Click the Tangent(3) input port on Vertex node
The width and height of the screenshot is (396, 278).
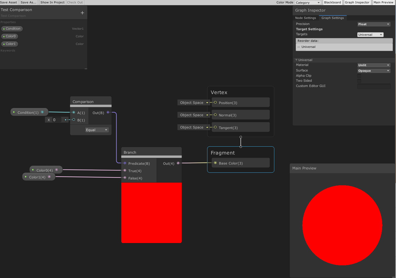[x=215, y=127]
